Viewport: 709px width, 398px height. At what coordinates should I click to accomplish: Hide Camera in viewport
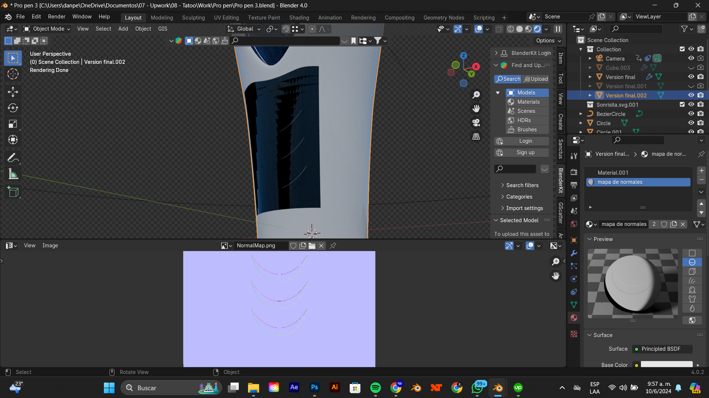point(691,58)
